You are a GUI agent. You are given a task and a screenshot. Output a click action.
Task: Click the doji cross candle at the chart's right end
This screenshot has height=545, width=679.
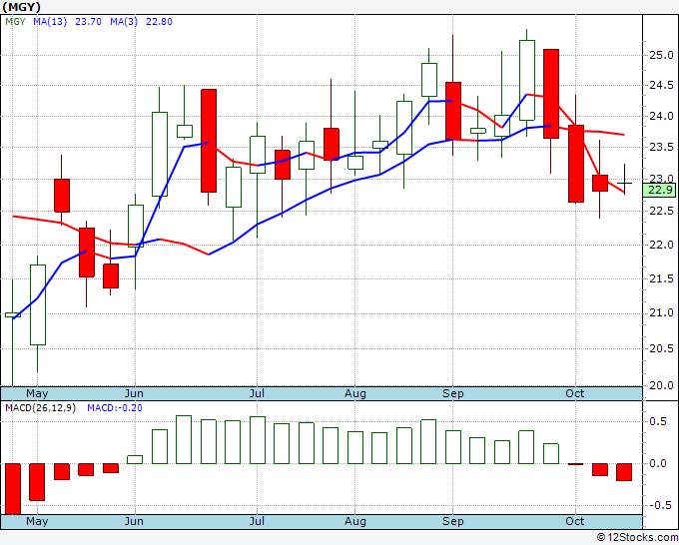624,183
